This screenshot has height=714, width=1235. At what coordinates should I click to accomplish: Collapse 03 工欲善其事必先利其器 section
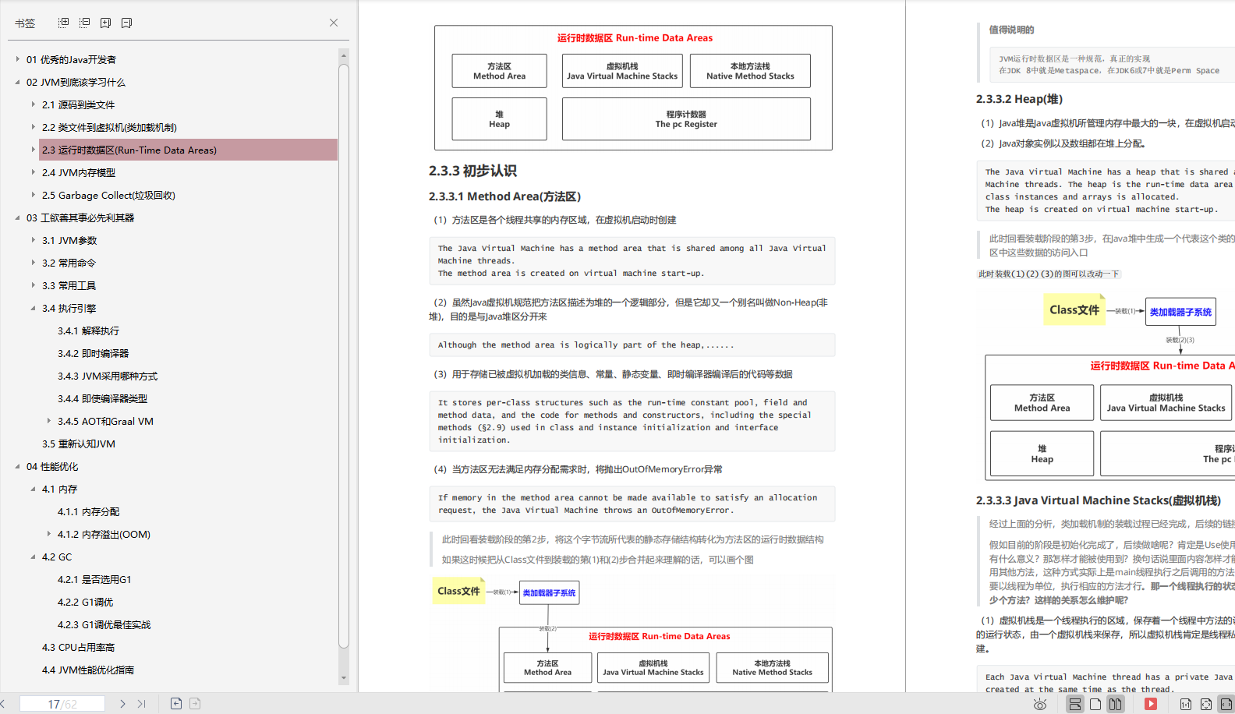coord(18,217)
